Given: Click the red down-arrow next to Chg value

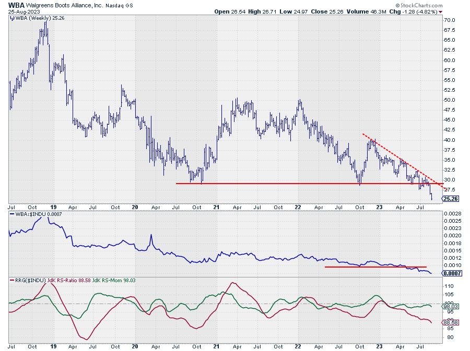Looking at the screenshot, I should click(x=441, y=11).
